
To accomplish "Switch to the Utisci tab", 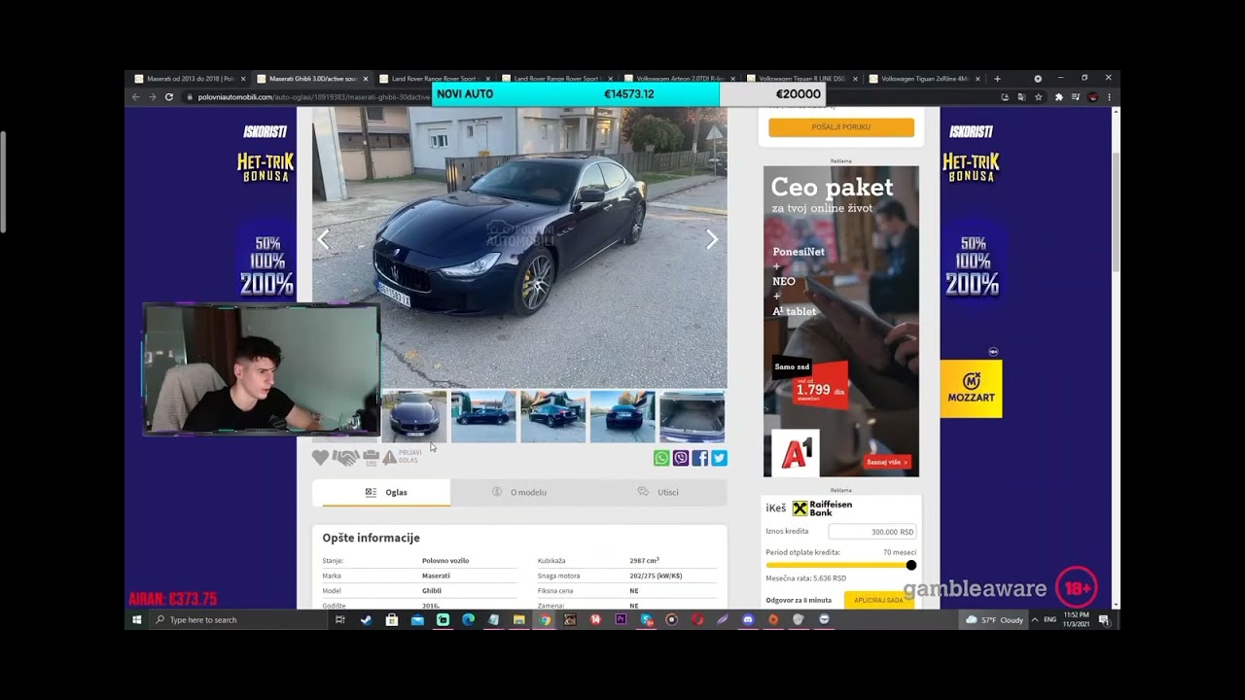I will coord(658,492).
